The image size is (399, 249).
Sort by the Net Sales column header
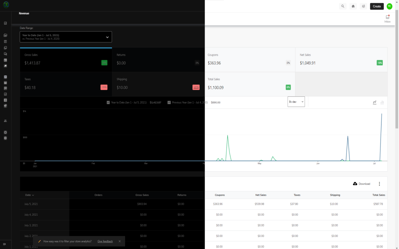point(261,195)
